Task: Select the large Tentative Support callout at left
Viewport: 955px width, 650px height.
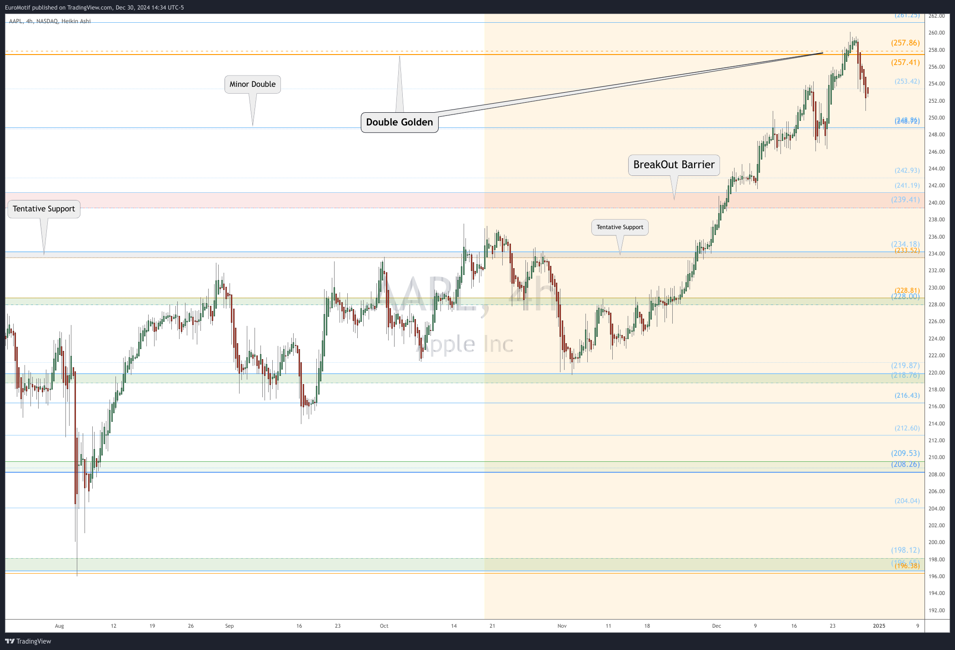Action: coord(44,209)
